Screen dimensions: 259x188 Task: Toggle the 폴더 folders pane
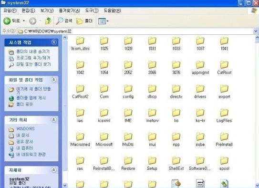[x=84, y=21]
